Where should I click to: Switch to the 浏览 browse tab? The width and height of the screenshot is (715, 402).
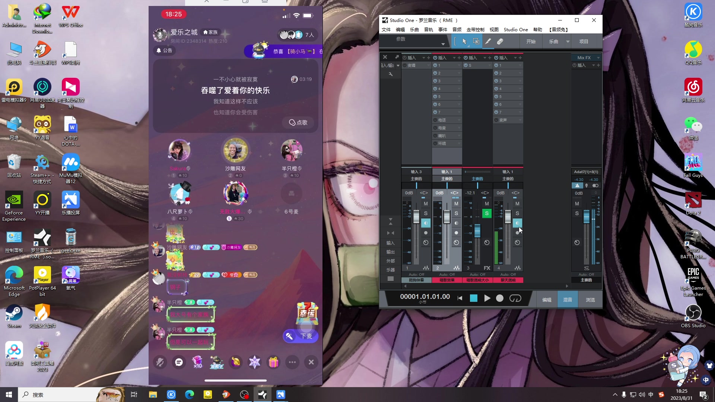(x=590, y=300)
